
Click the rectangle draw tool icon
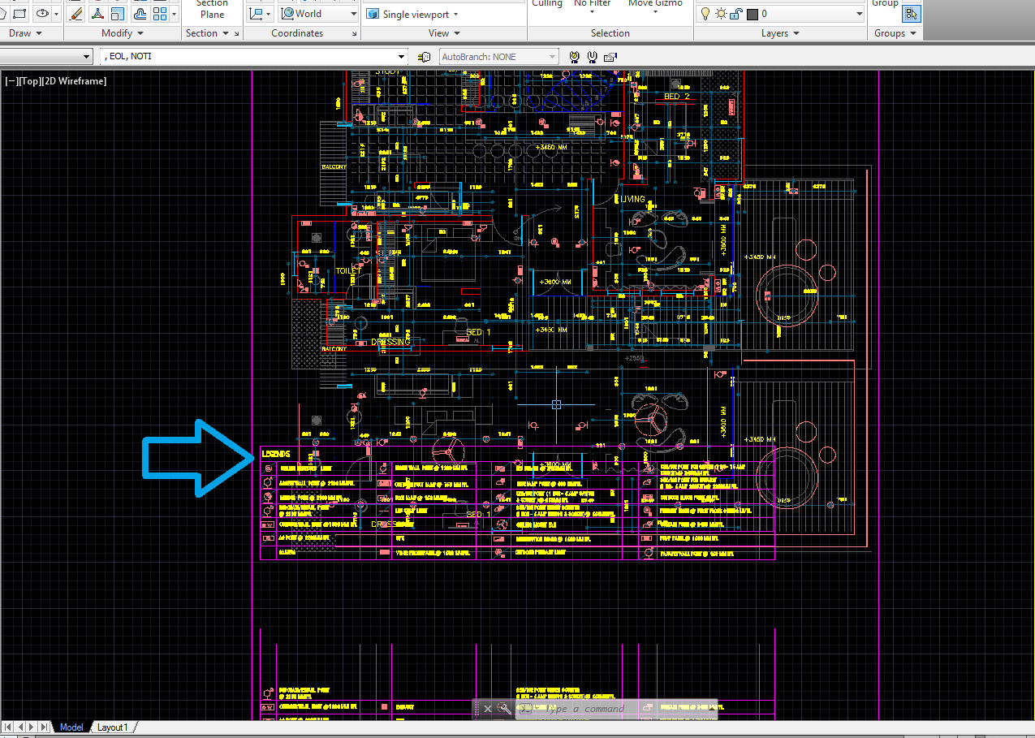[x=19, y=13]
